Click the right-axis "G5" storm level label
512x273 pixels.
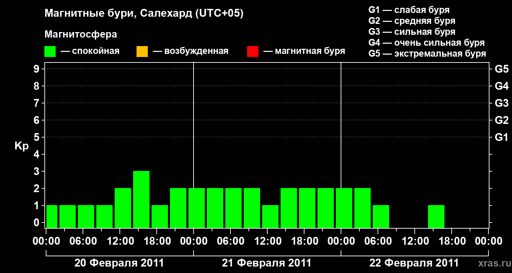click(502, 69)
